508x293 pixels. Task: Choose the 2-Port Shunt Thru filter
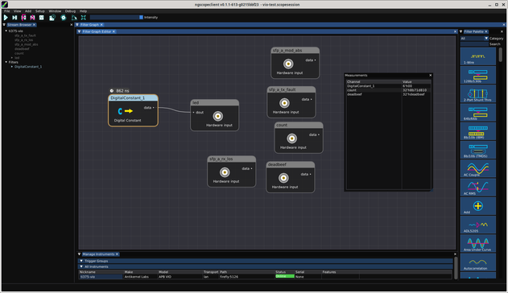(x=478, y=94)
